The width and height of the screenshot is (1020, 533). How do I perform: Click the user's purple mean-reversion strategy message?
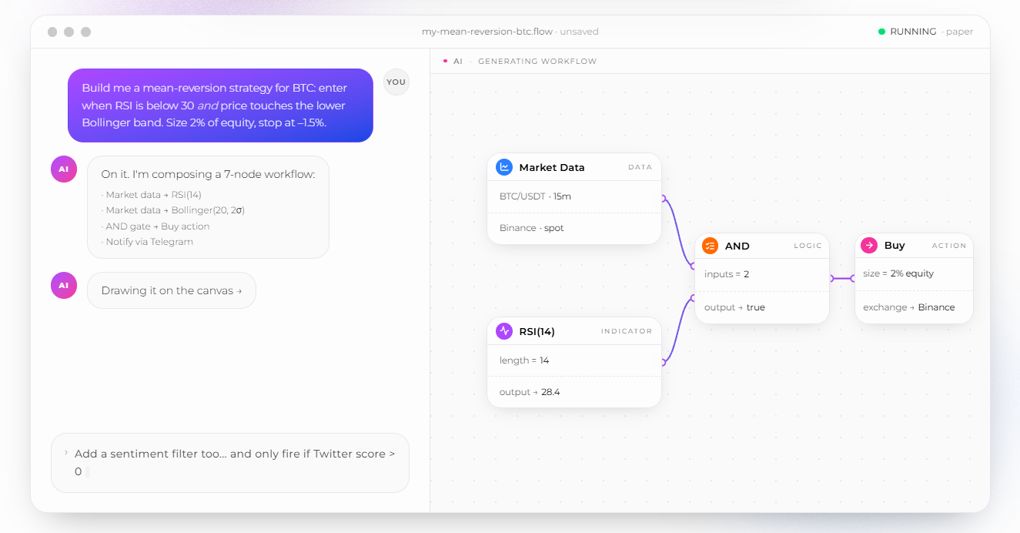[220, 106]
